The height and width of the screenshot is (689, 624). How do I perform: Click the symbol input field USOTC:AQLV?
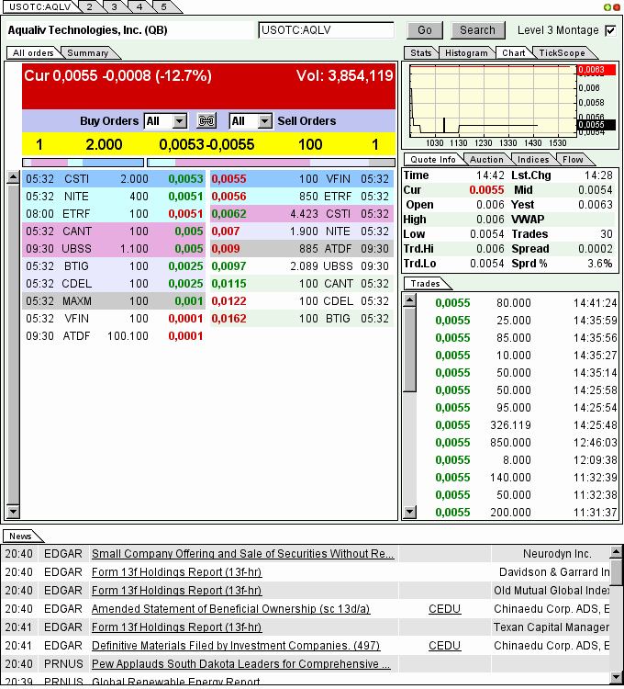(x=326, y=30)
